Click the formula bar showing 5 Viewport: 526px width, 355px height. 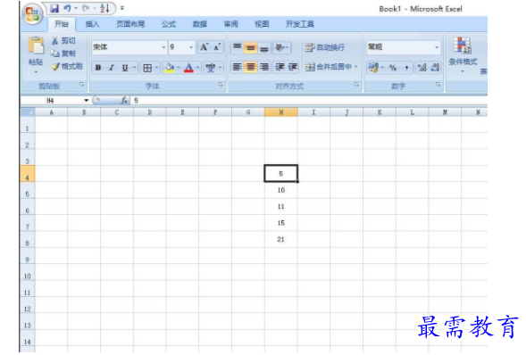tap(309, 101)
